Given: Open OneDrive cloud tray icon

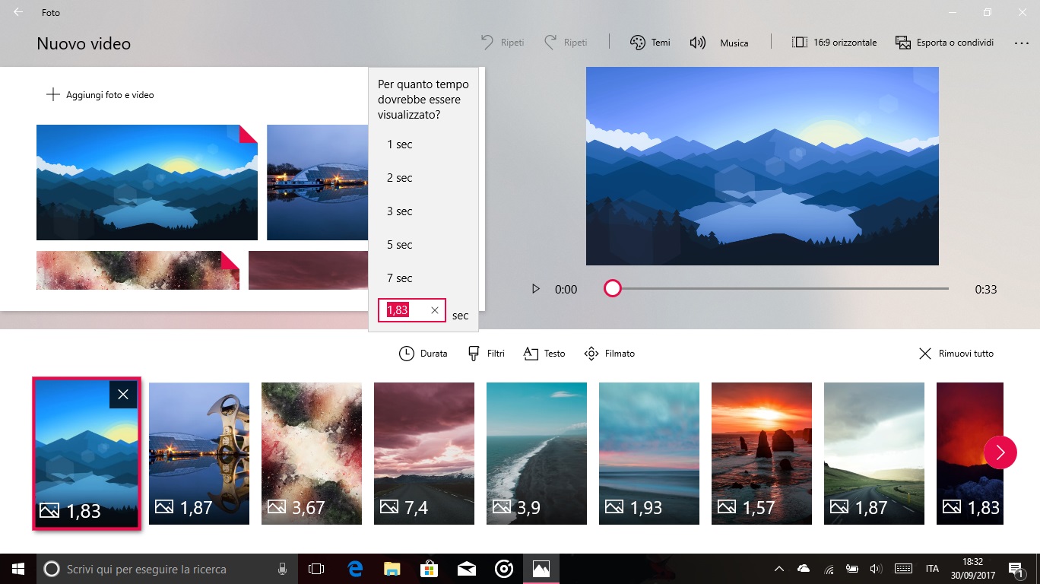Looking at the screenshot, I should tap(804, 569).
